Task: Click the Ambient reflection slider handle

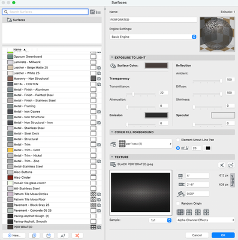Action: (x=221, y=80)
